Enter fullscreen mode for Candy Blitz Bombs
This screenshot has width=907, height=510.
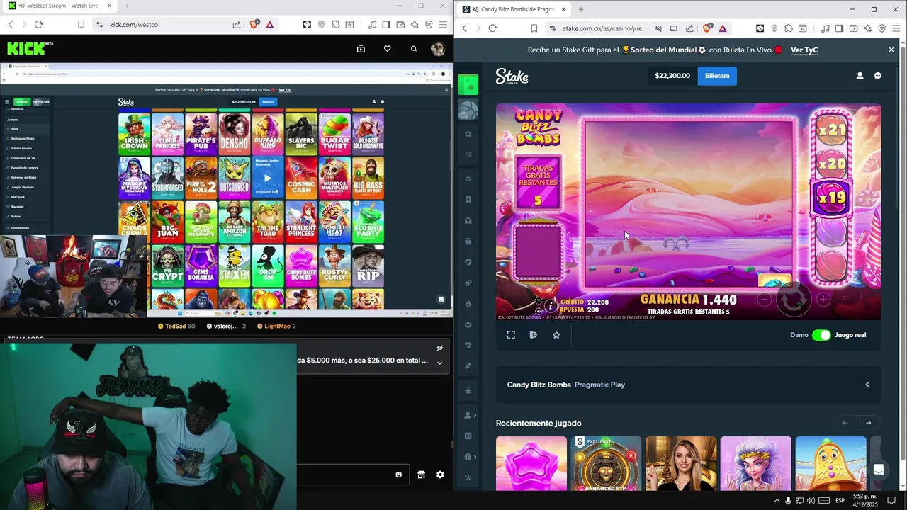[511, 335]
